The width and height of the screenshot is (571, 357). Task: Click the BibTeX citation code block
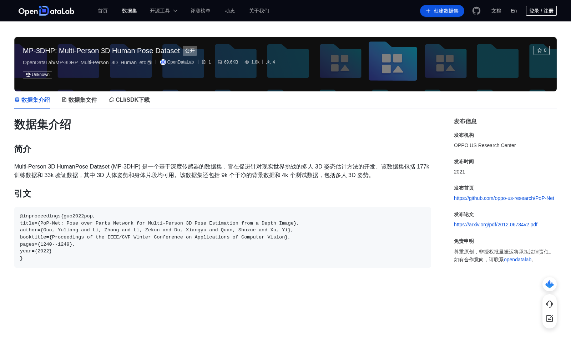click(223, 237)
